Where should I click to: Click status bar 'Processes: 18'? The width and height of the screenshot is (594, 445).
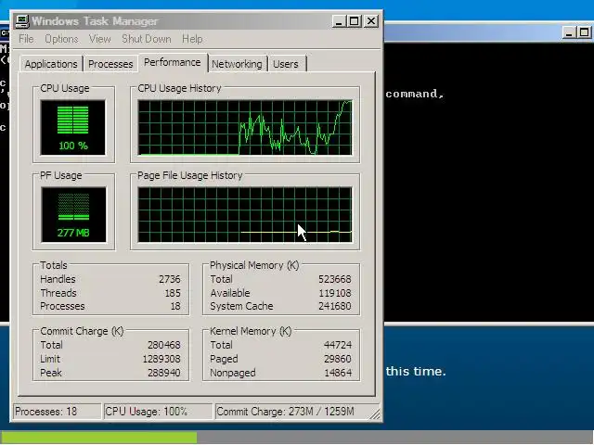point(57,412)
